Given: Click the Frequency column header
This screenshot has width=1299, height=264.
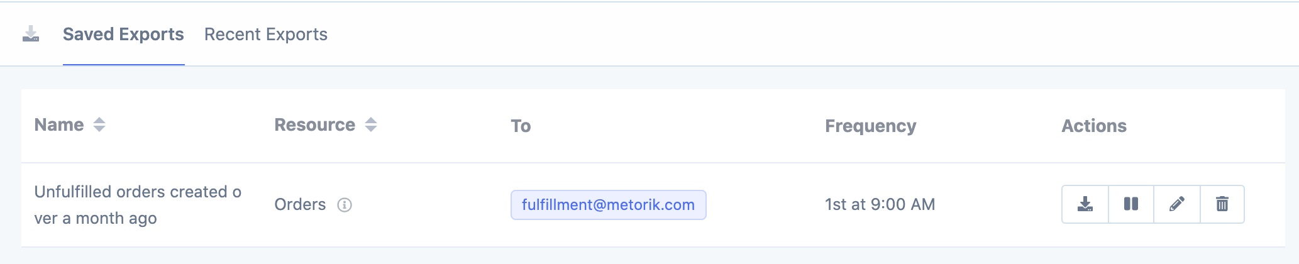Looking at the screenshot, I should click(870, 126).
